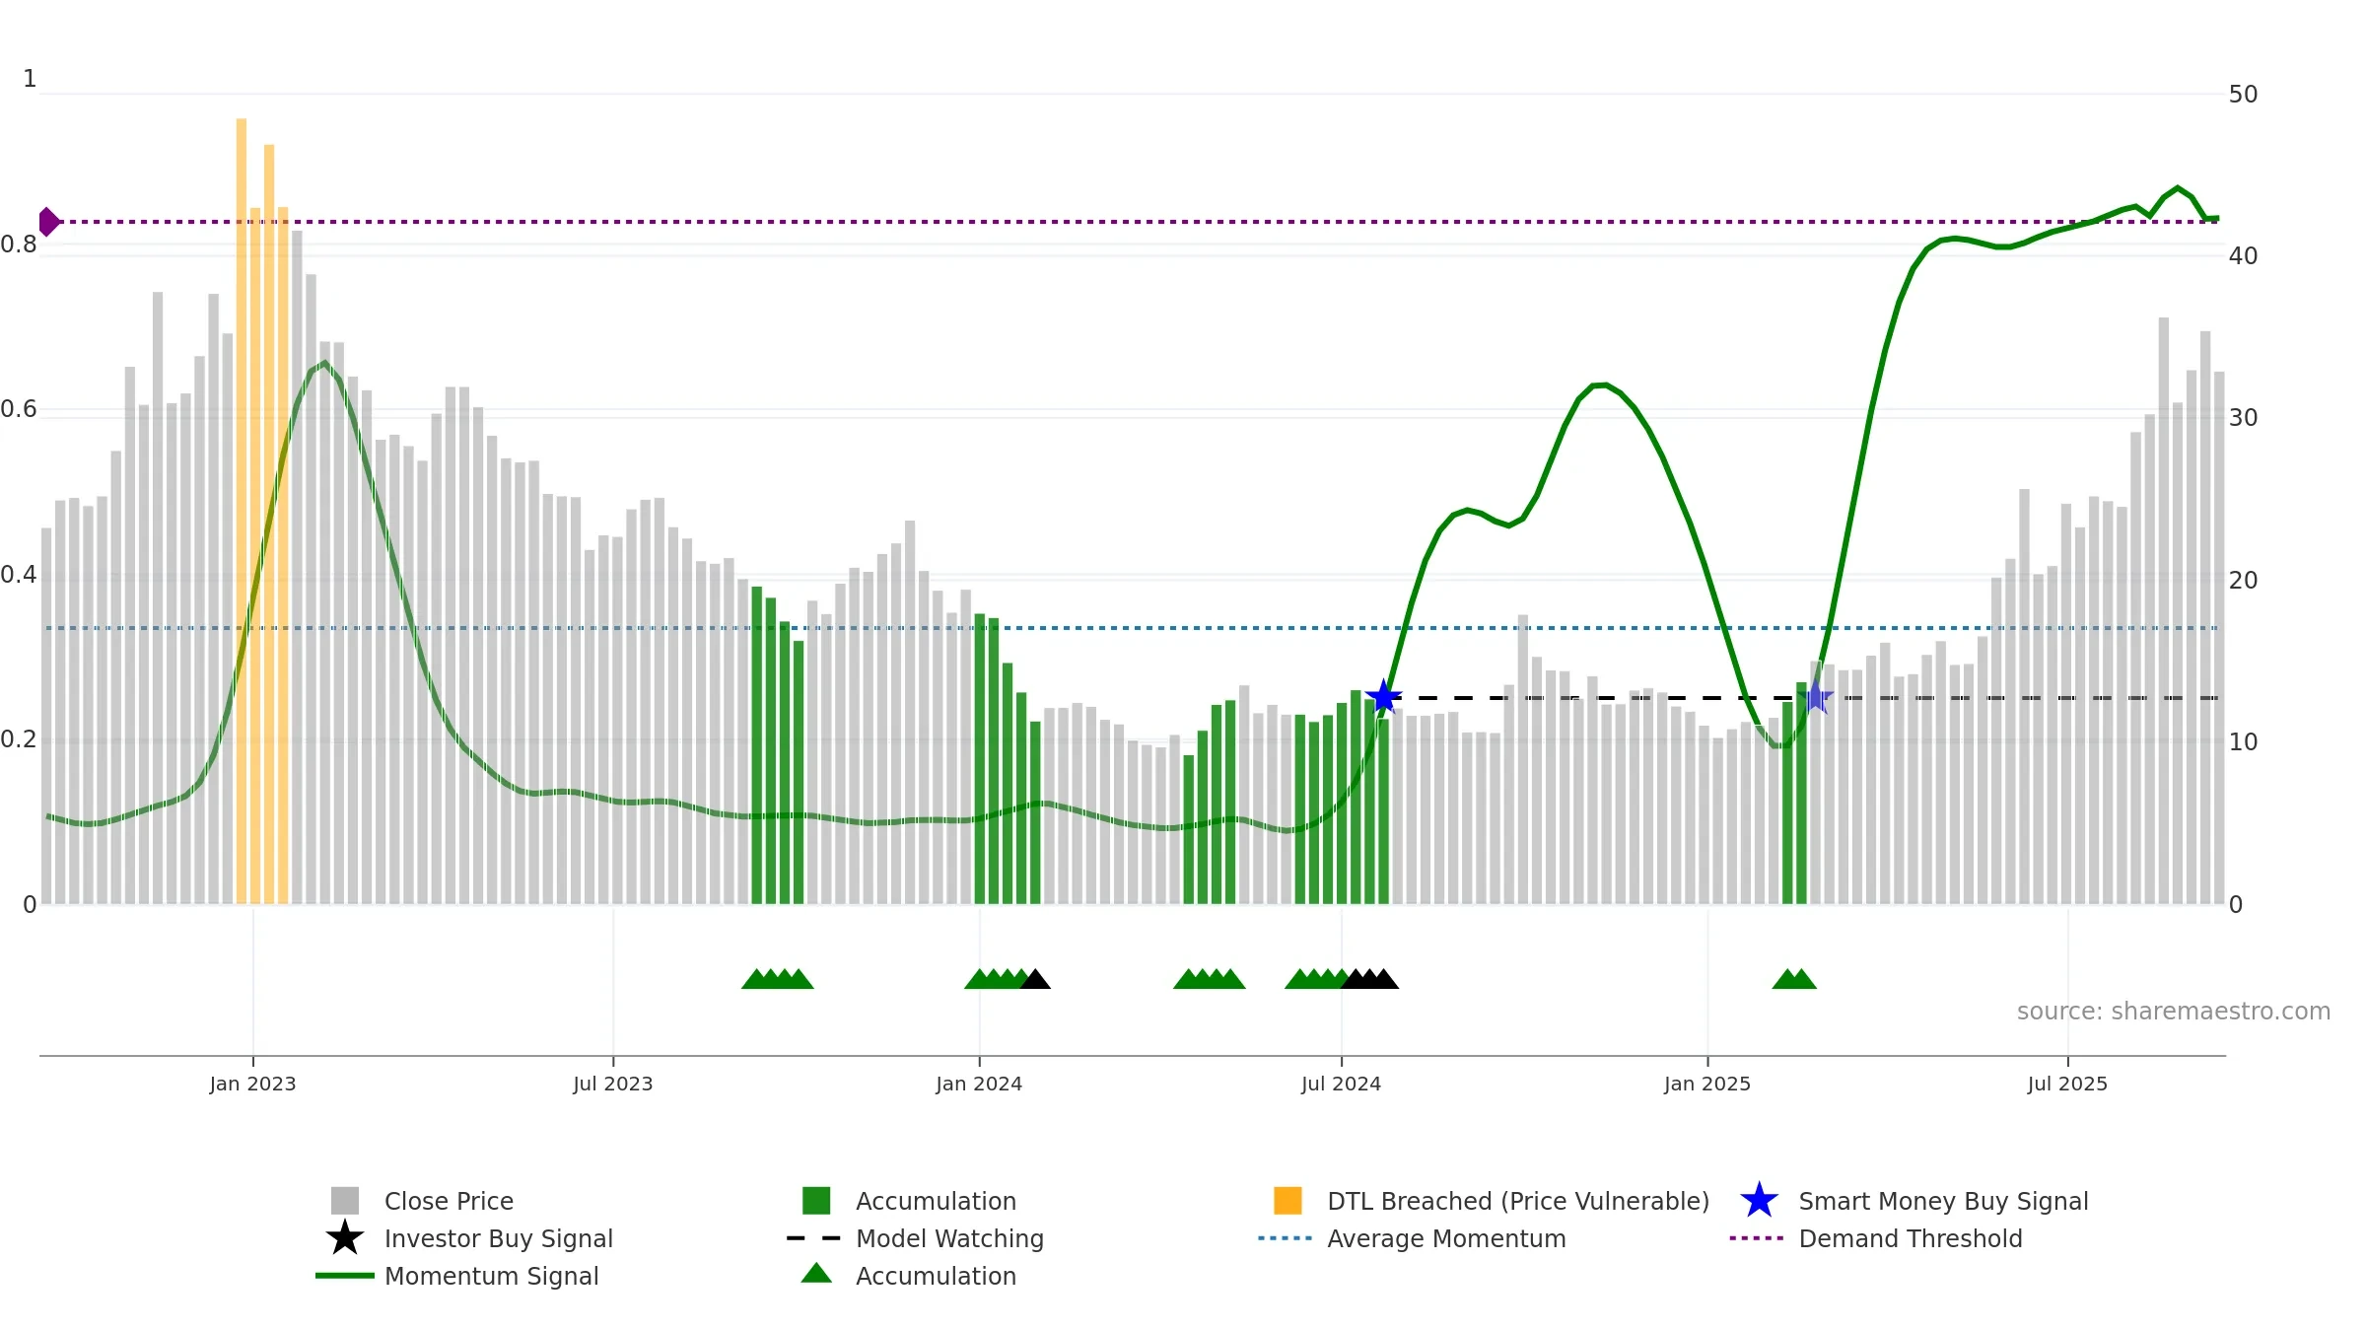Click the Jul 2025 axis label
Viewport: 2366px width, 1331px height.
point(2067,1084)
